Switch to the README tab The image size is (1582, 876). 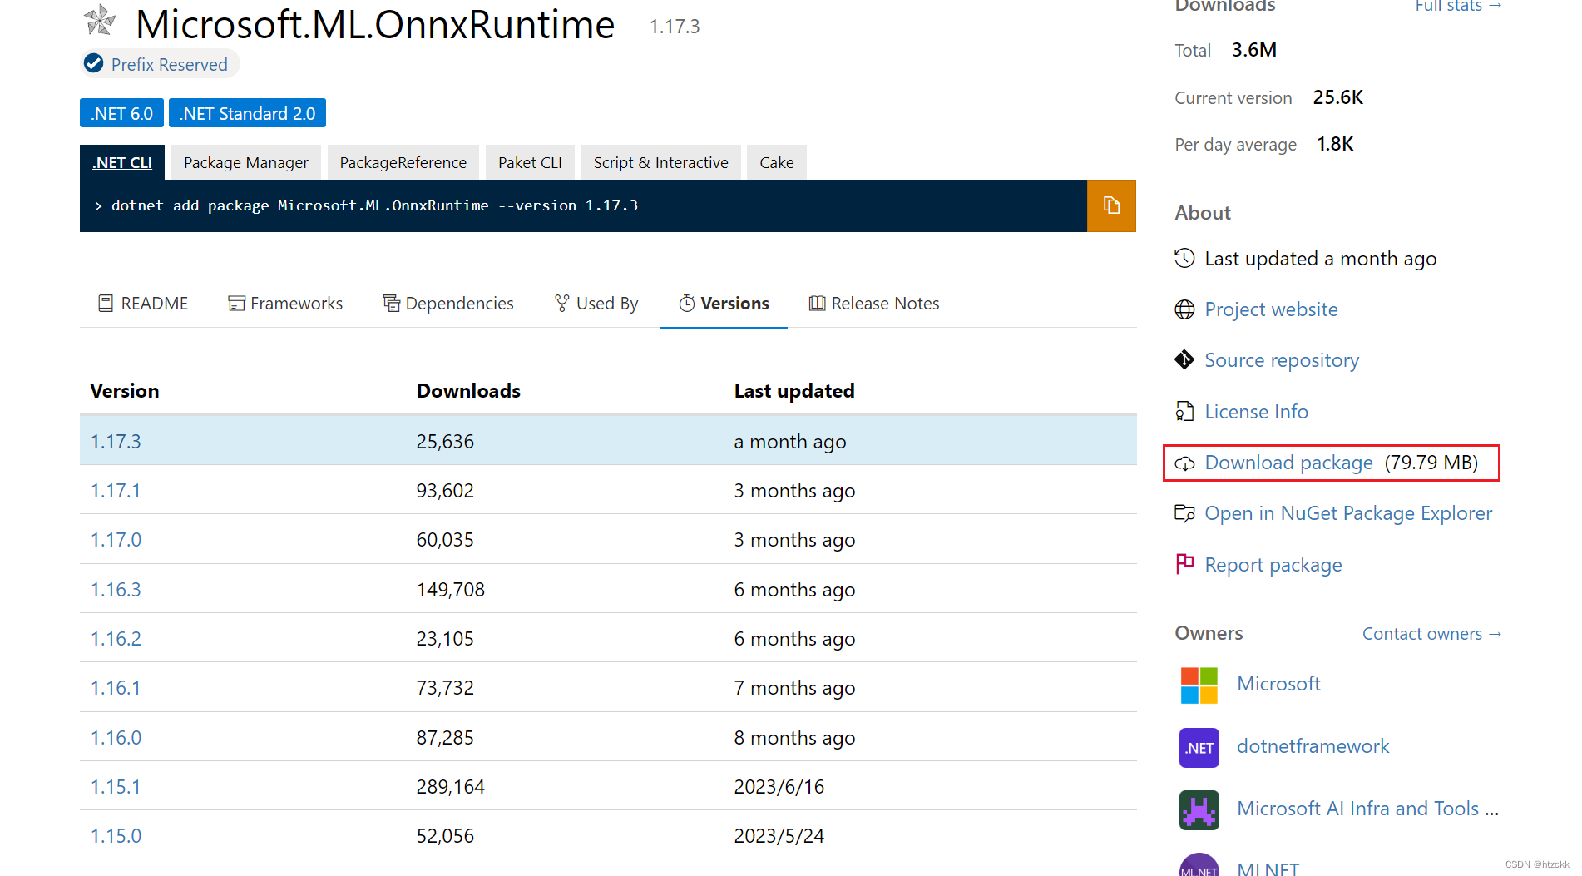pyautogui.click(x=142, y=303)
